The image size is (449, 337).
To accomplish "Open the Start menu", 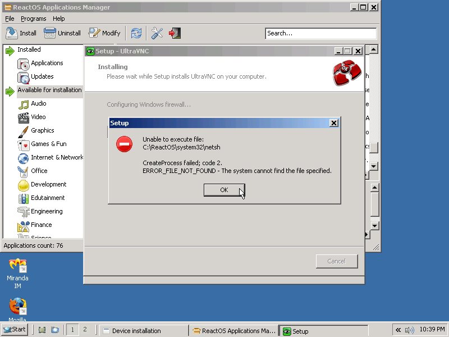I will pyautogui.click(x=15, y=330).
